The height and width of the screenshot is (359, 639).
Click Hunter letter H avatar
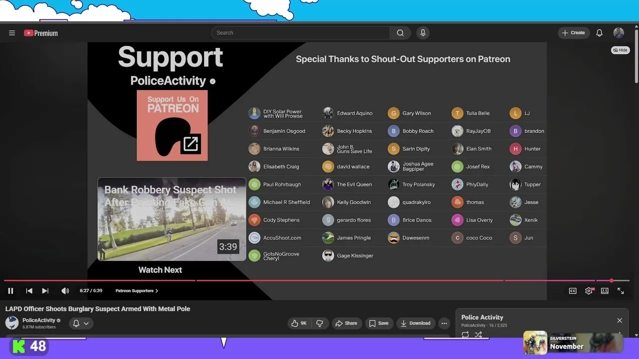point(516,149)
